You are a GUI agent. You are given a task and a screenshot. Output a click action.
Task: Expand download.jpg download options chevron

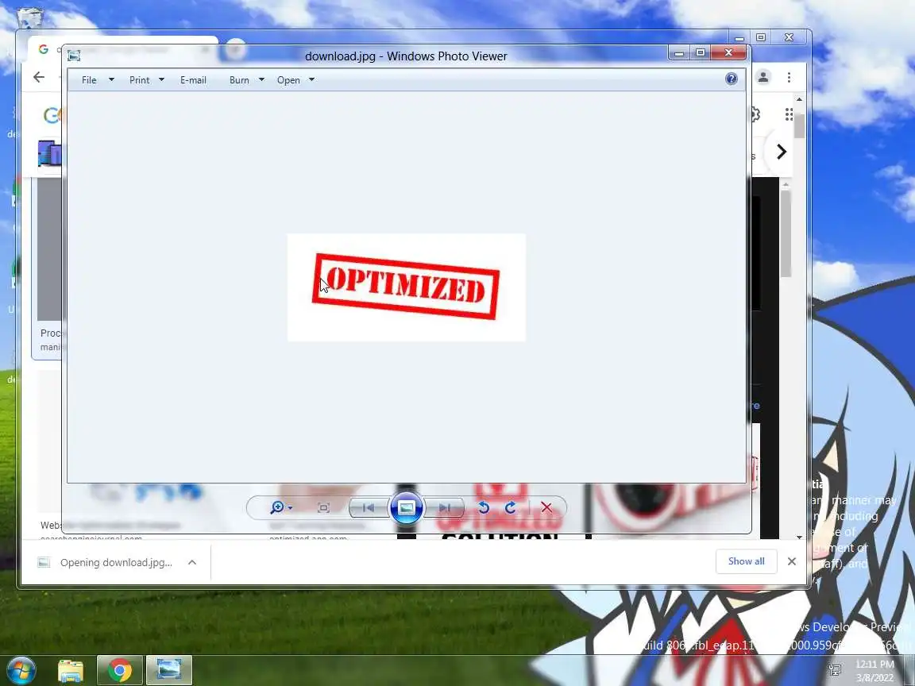(192, 562)
